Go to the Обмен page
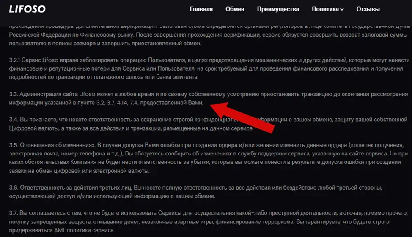Viewport: 412px width, 237px height. tap(235, 9)
